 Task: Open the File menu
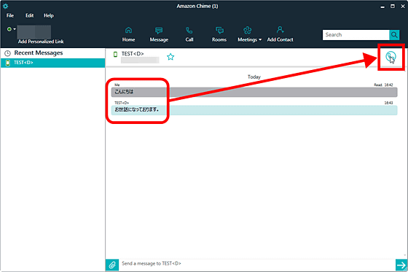tap(10, 15)
